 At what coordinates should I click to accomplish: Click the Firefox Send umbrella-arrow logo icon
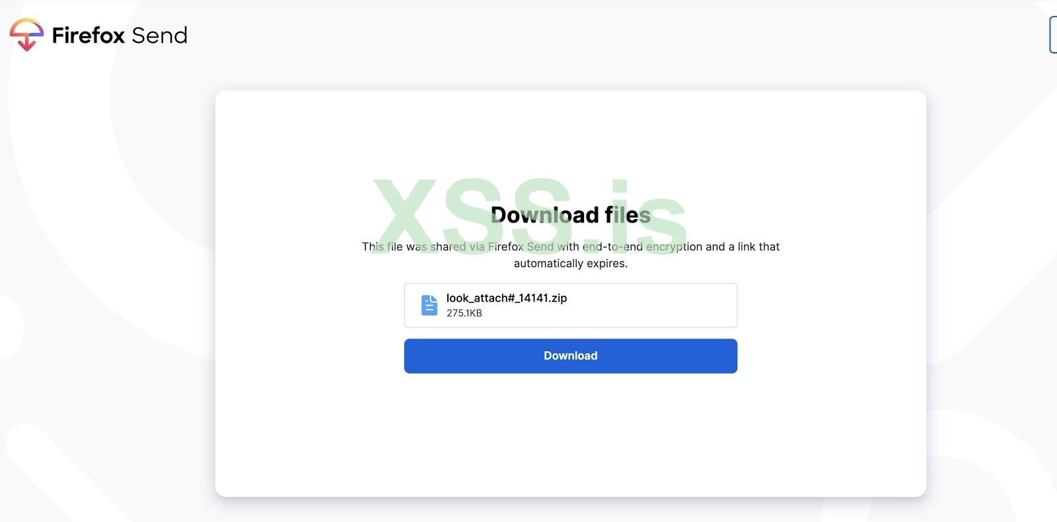coord(26,35)
